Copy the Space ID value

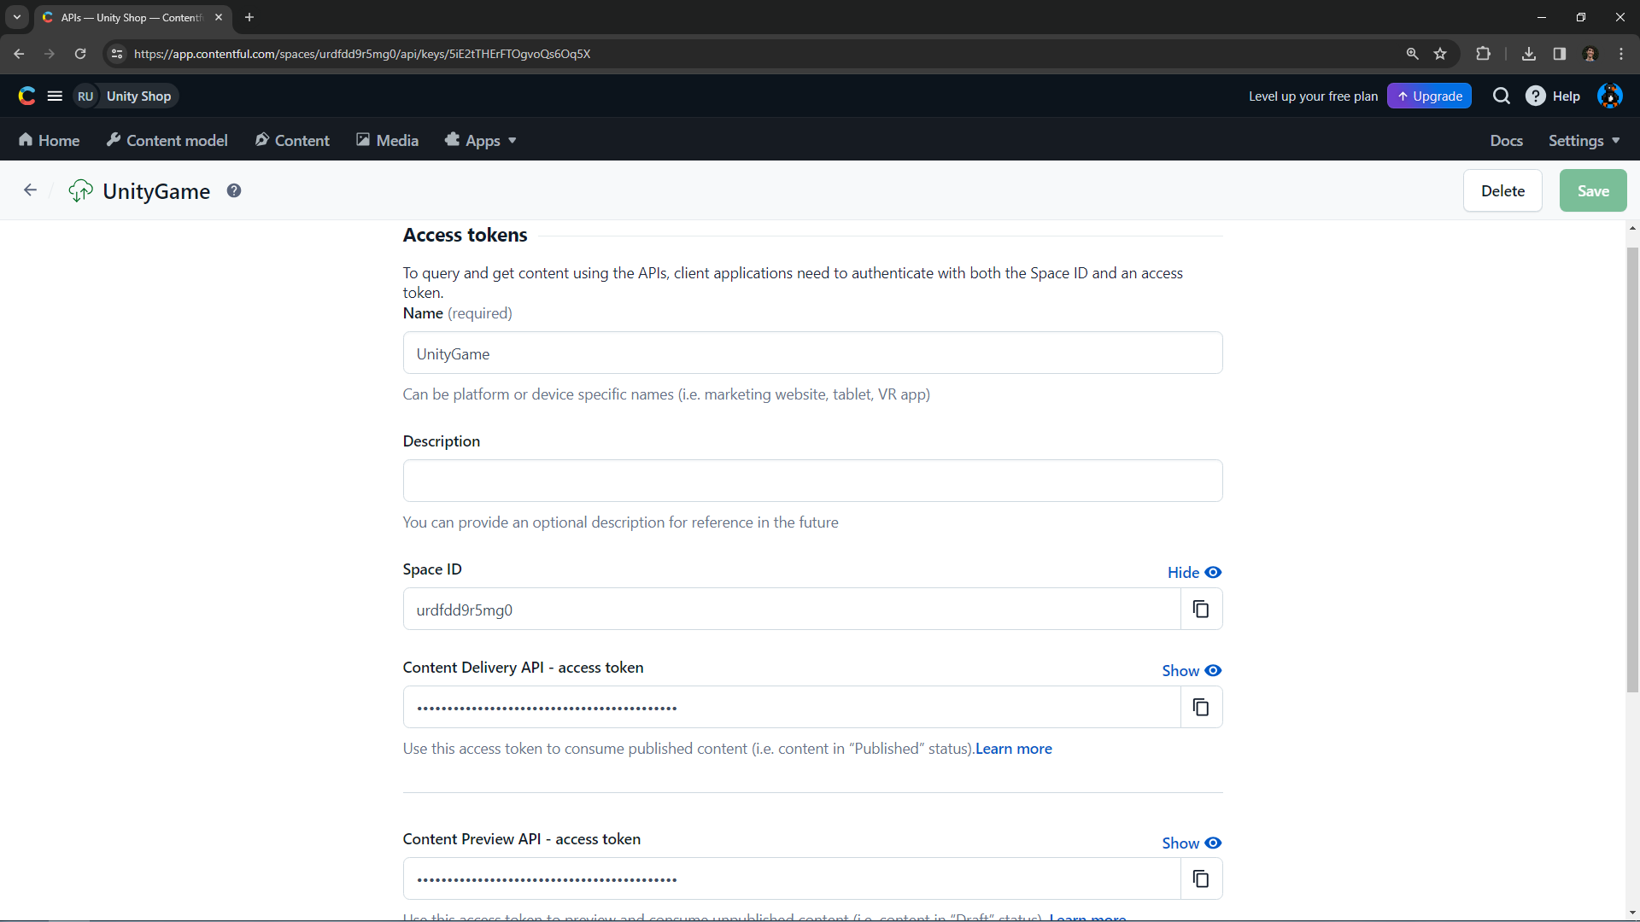point(1200,608)
